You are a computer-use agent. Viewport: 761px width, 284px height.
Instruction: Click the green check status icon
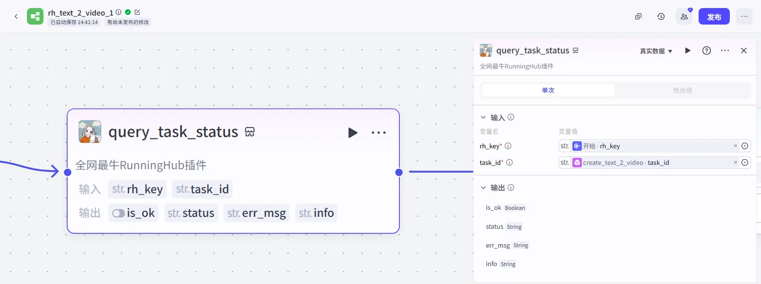(128, 12)
